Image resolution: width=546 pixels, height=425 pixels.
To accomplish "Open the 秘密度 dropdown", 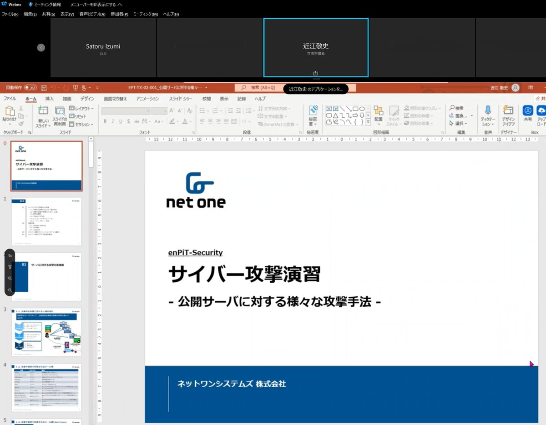I will click(x=313, y=116).
